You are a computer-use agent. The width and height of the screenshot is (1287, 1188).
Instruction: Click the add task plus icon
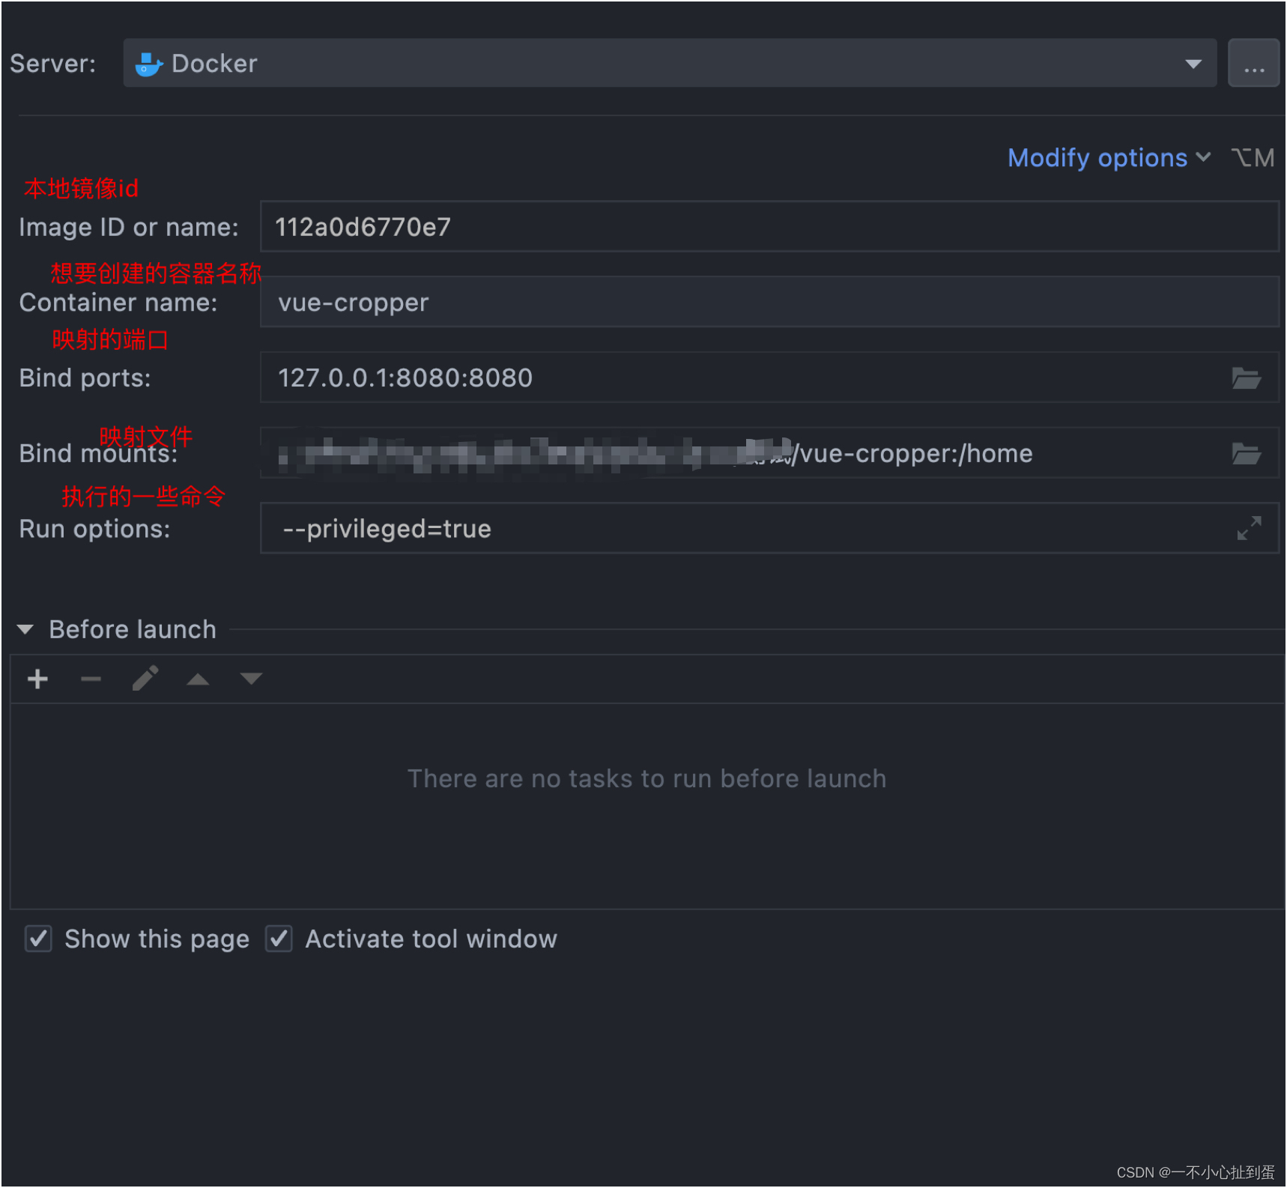37,679
